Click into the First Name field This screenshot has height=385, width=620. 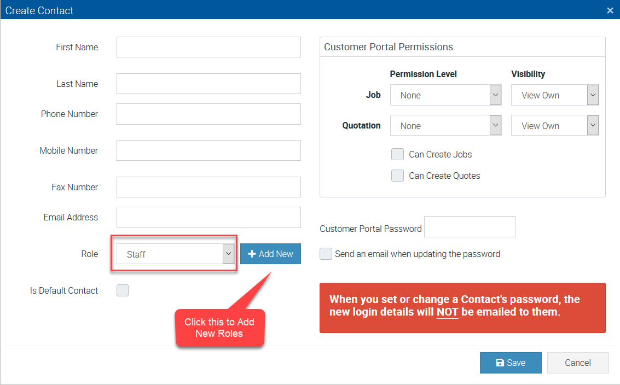click(208, 47)
